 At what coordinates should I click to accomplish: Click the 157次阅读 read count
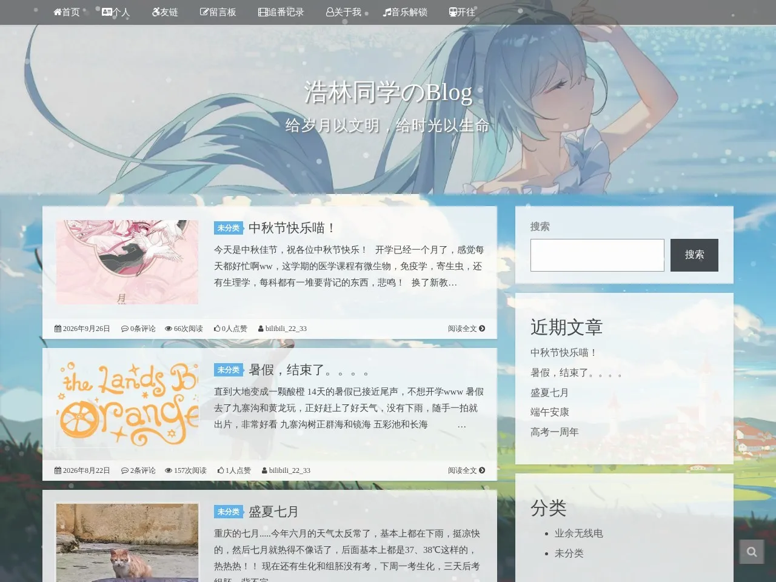pos(190,470)
